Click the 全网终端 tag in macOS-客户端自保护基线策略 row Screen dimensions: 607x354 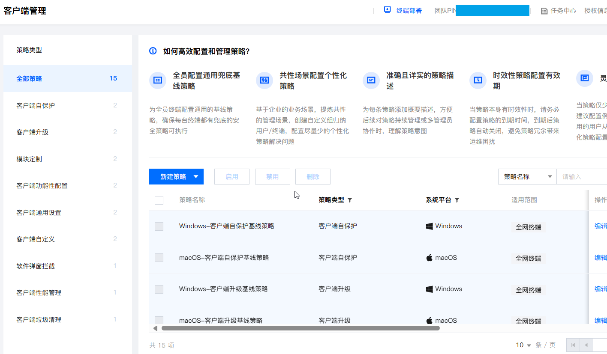(x=529, y=259)
